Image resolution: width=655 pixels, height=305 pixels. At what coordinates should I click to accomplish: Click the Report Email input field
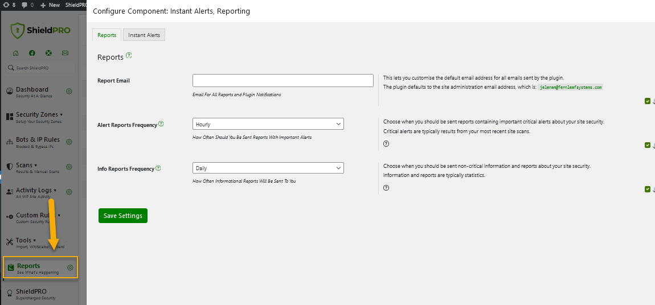[x=283, y=81]
